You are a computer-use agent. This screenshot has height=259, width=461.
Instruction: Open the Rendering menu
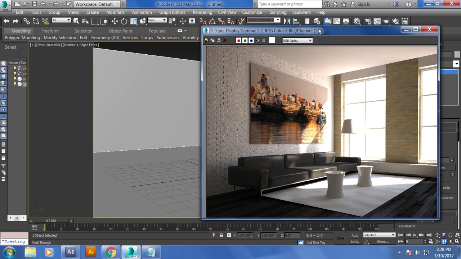[x=202, y=12]
